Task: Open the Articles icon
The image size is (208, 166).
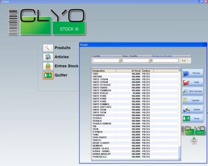Action: [x=48, y=57]
